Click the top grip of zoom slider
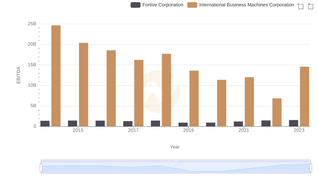318x183 pixels. tap(176, 160)
